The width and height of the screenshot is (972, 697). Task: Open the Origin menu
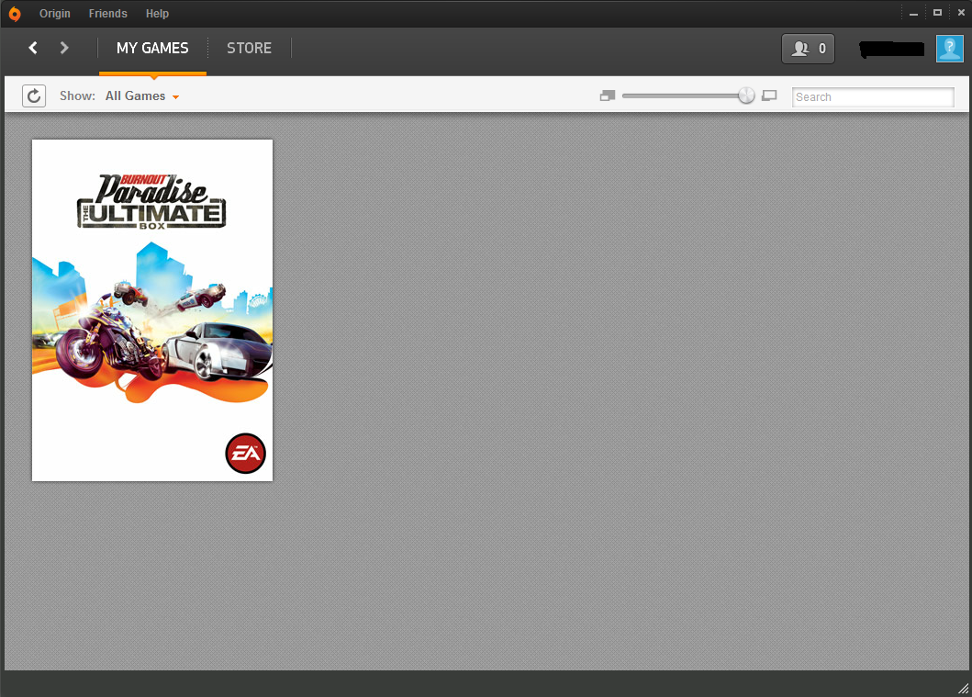pyautogui.click(x=54, y=14)
